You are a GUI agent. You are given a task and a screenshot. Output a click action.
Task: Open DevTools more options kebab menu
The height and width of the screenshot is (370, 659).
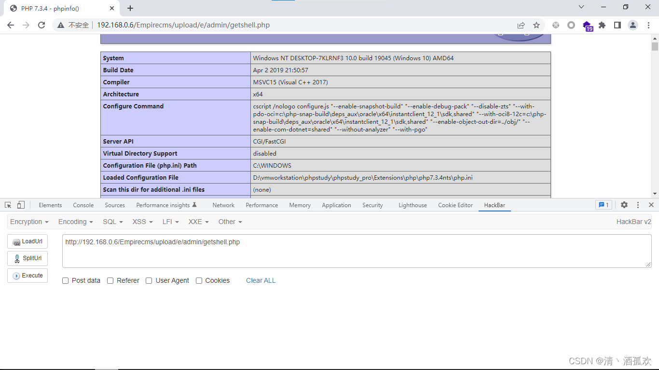click(x=638, y=205)
